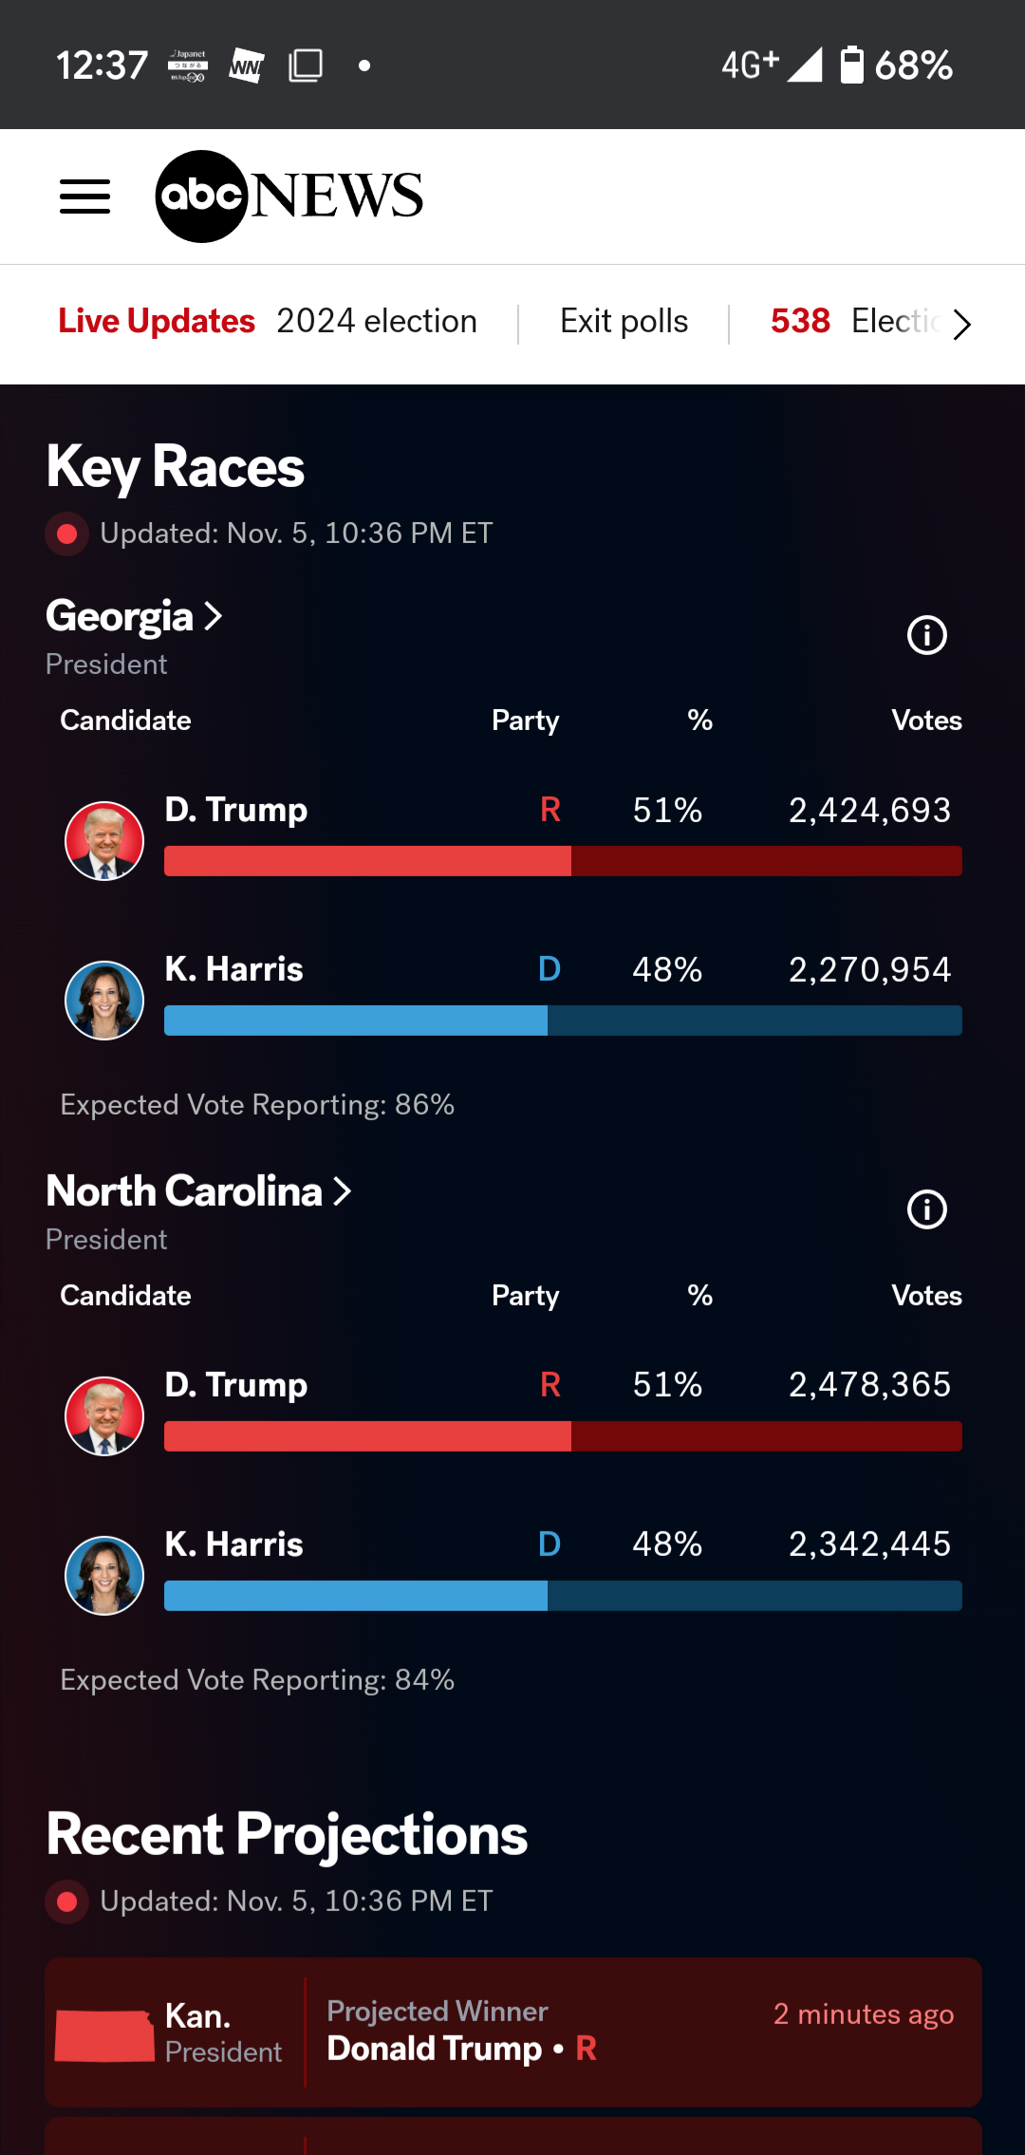Open Georgia race info icon

(926, 635)
